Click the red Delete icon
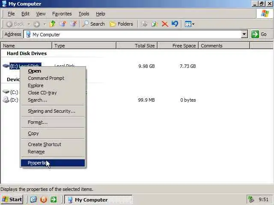Screen dimensions: 274x205 pos(164,24)
